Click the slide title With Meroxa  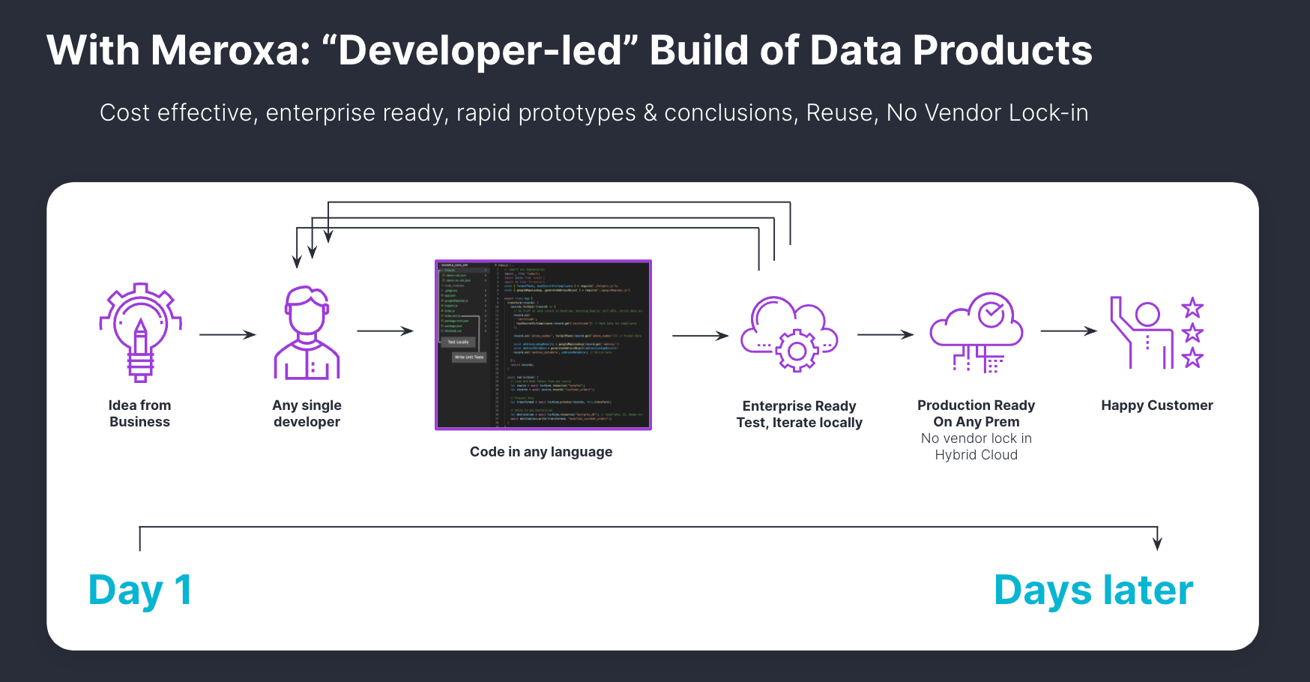point(569,50)
